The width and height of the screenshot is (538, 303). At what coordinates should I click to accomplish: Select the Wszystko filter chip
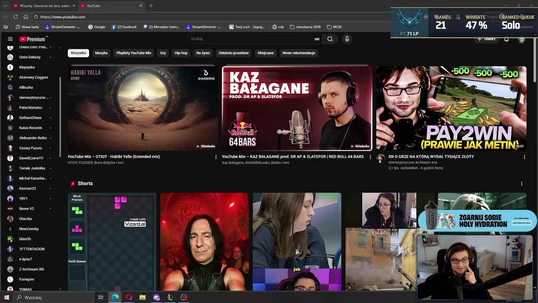point(78,53)
